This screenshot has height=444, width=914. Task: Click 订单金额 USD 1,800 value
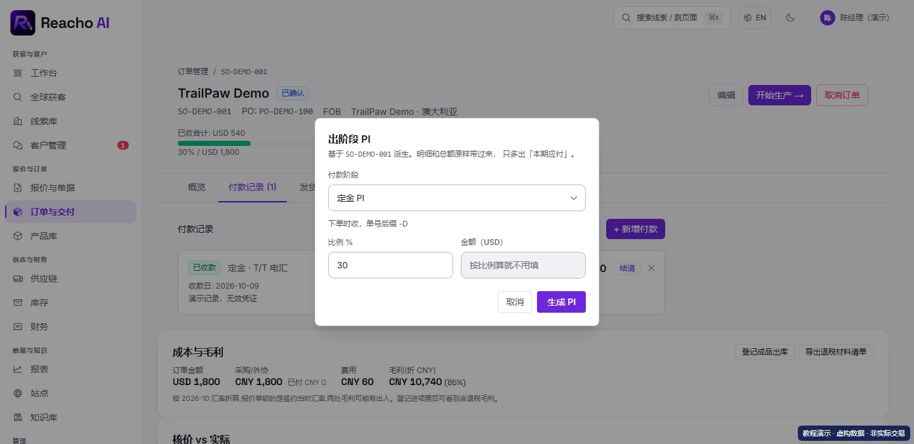coord(196,382)
